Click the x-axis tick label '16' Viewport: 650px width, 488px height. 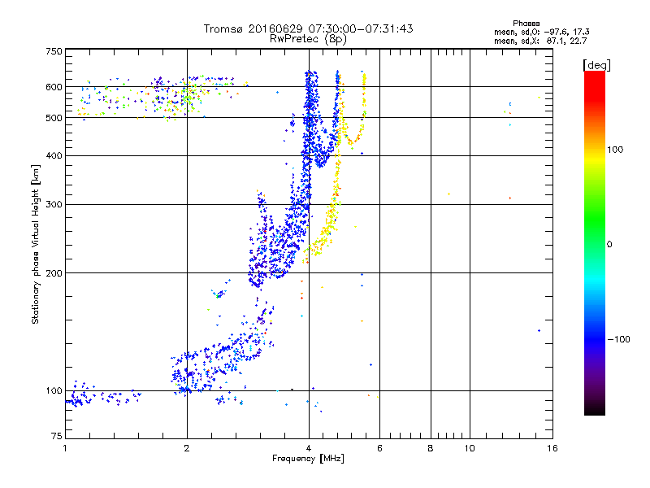pyautogui.click(x=552, y=448)
